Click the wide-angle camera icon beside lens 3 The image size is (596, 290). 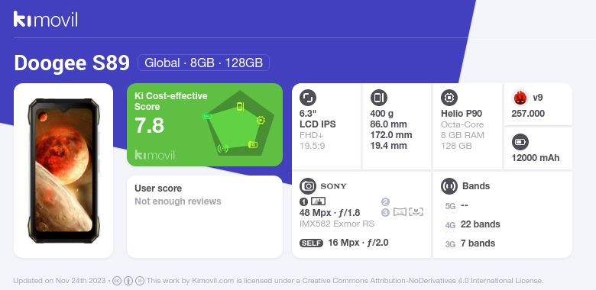tap(400, 212)
